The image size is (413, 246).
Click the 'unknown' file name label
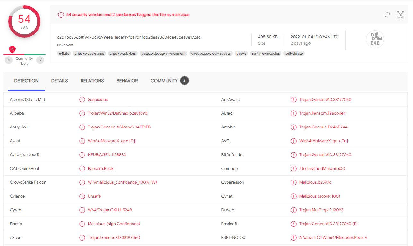click(x=65, y=45)
